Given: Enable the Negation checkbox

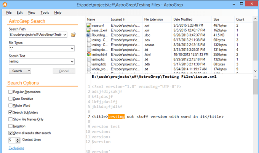Looking at the screenshot, I should (x=10, y=126).
